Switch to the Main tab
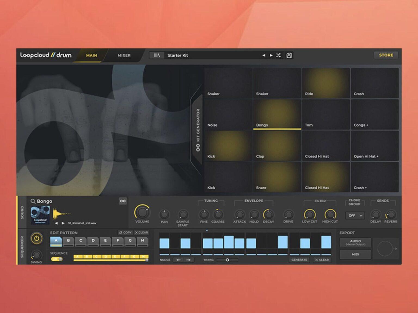The image size is (418, 313). [x=91, y=55]
